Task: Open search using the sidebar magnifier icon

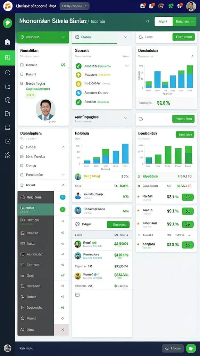Action: (8, 73)
